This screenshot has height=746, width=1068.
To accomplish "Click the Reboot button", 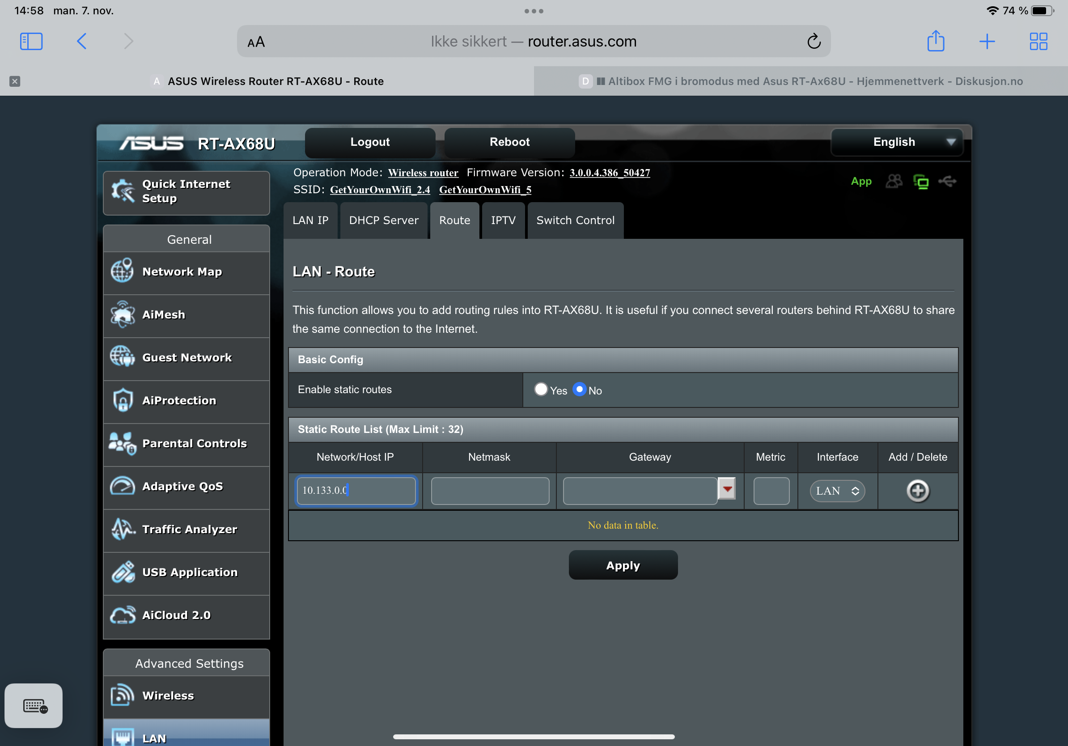I will click(509, 142).
